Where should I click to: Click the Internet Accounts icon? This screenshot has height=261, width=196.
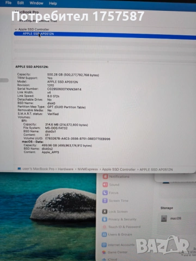104,245
